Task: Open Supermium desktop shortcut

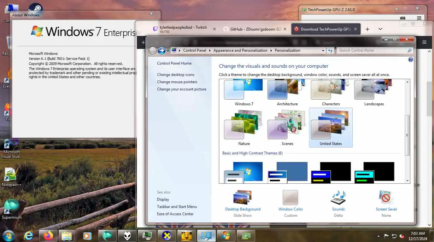Action: click(x=12, y=209)
